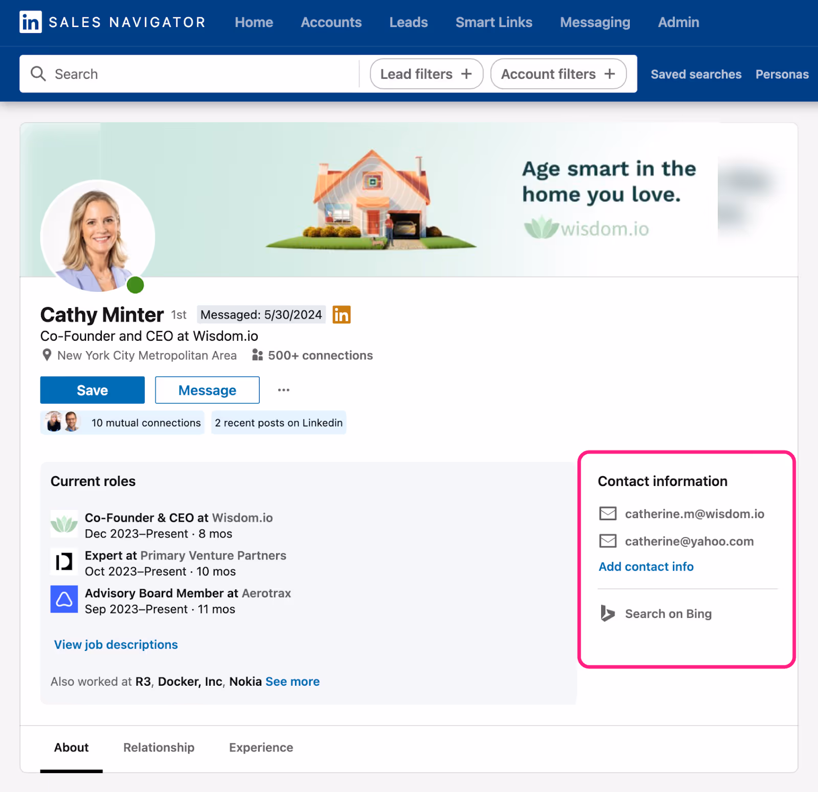Save this lead with the Save button
This screenshot has width=818, height=792.
pyautogui.click(x=93, y=390)
